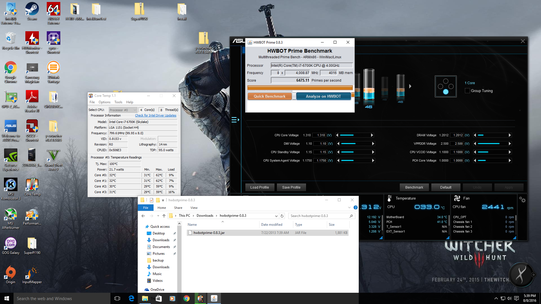Enable Group Tuning checkbox
Viewport: 541px width, 304px height.
[x=467, y=91]
